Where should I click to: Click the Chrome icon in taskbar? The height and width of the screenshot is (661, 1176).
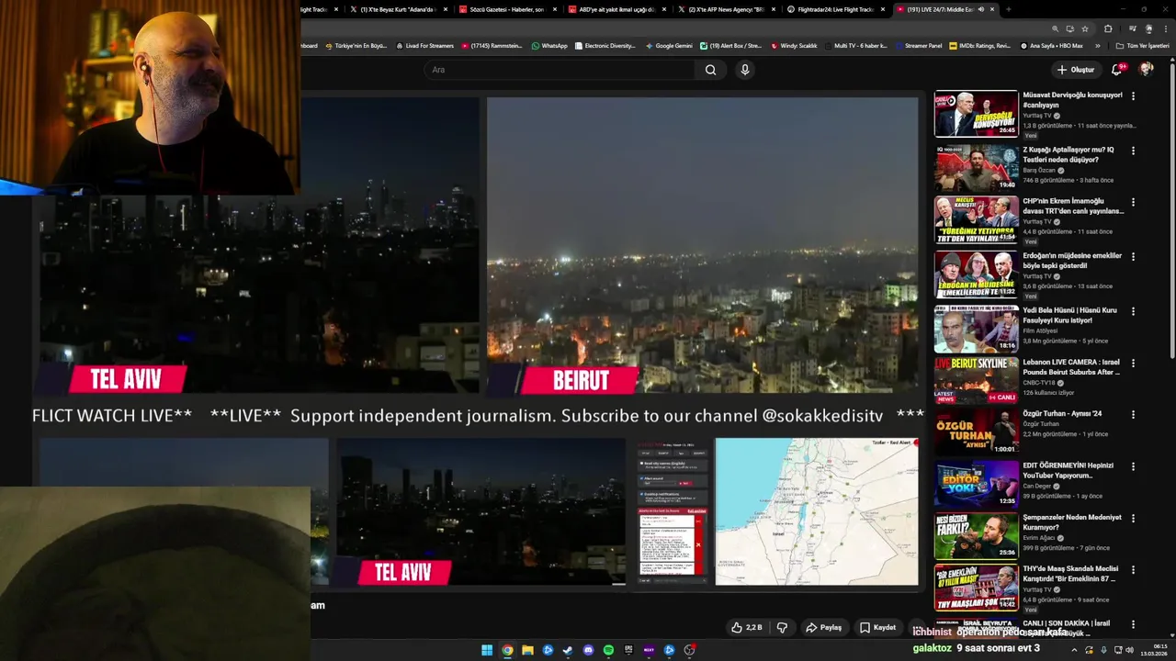coord(507,650)
